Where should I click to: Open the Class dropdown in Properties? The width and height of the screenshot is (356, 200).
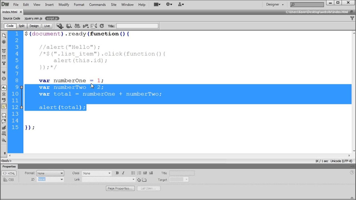(97, 173)
